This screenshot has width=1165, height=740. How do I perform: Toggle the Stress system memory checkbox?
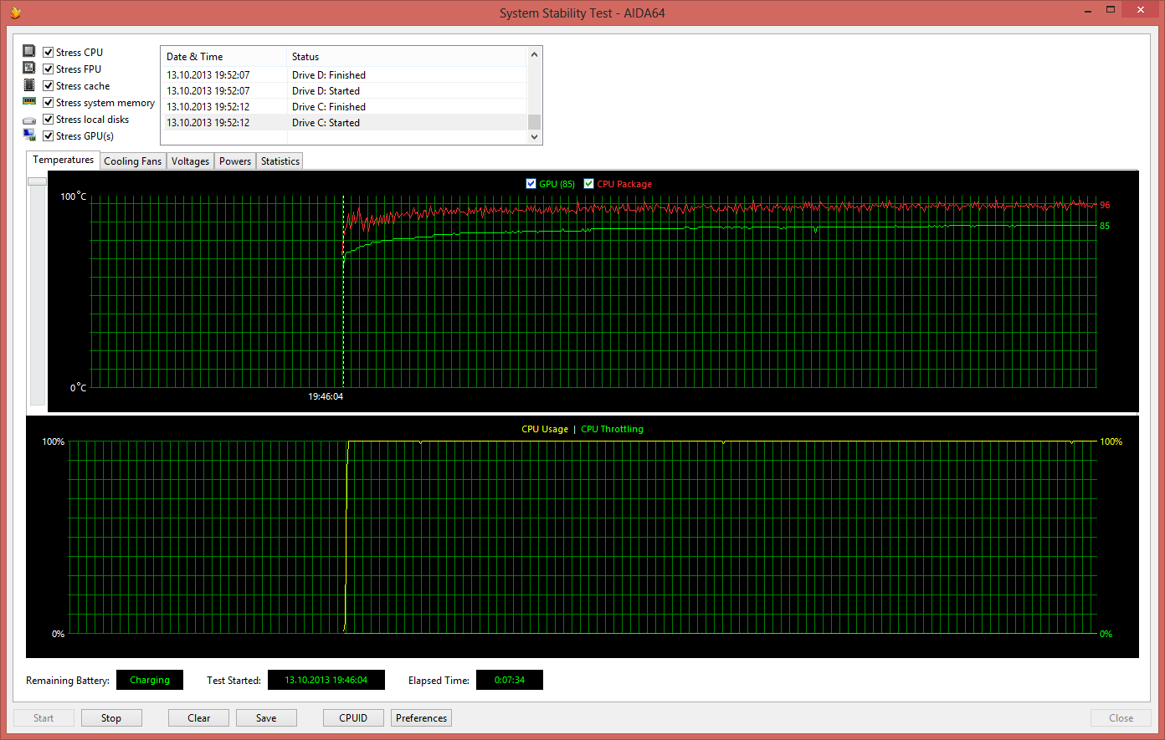pyautogui.click(x=49, y=102)
